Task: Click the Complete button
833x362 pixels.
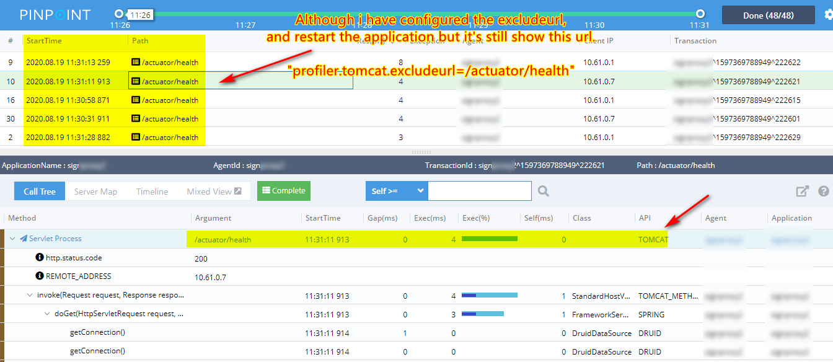Action: click(x=284, y=191)
